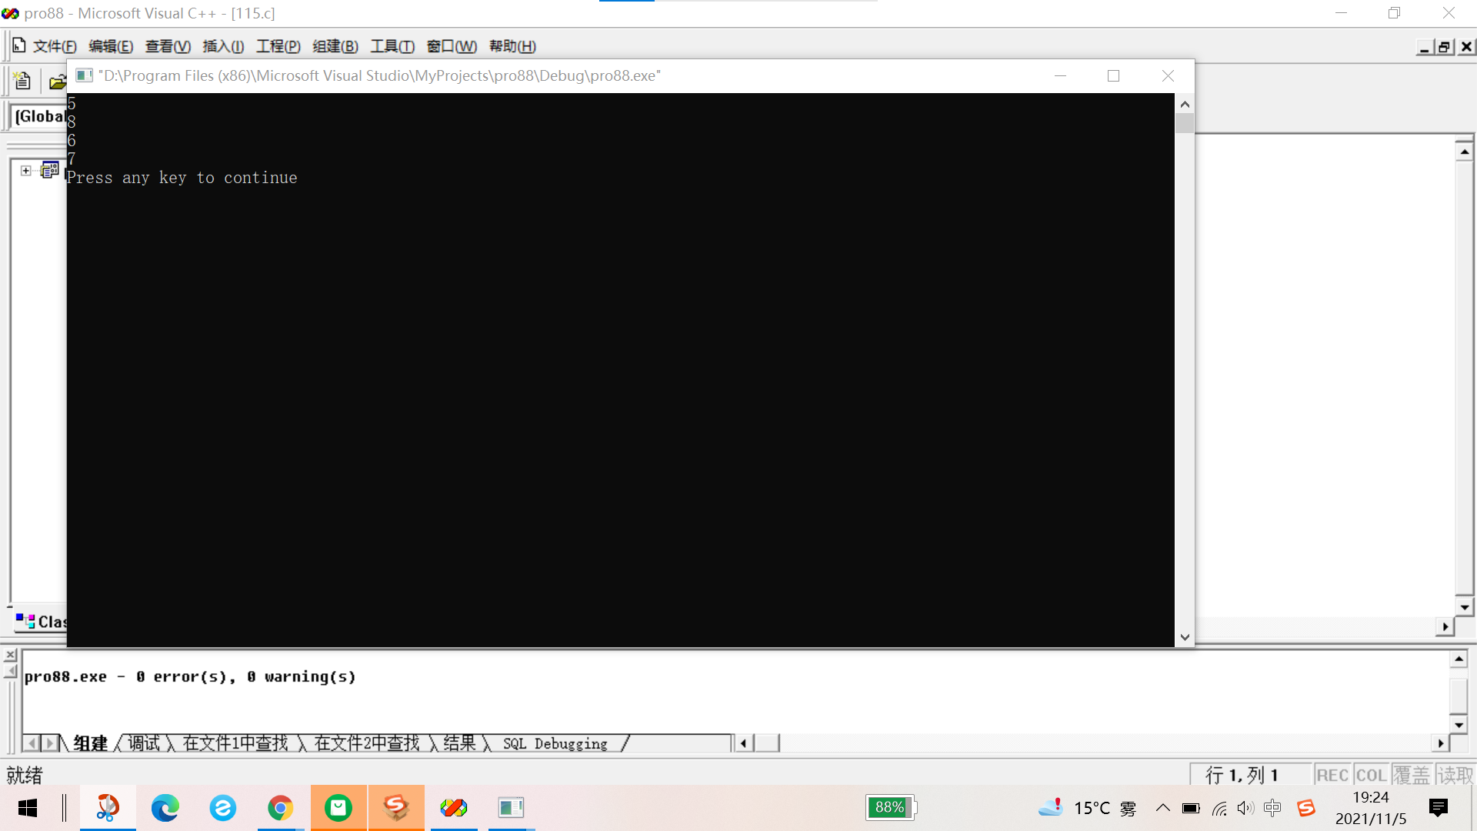Click the console window taskbar icon
Screen dimensions: 1477x831
[x=511, y=808]
